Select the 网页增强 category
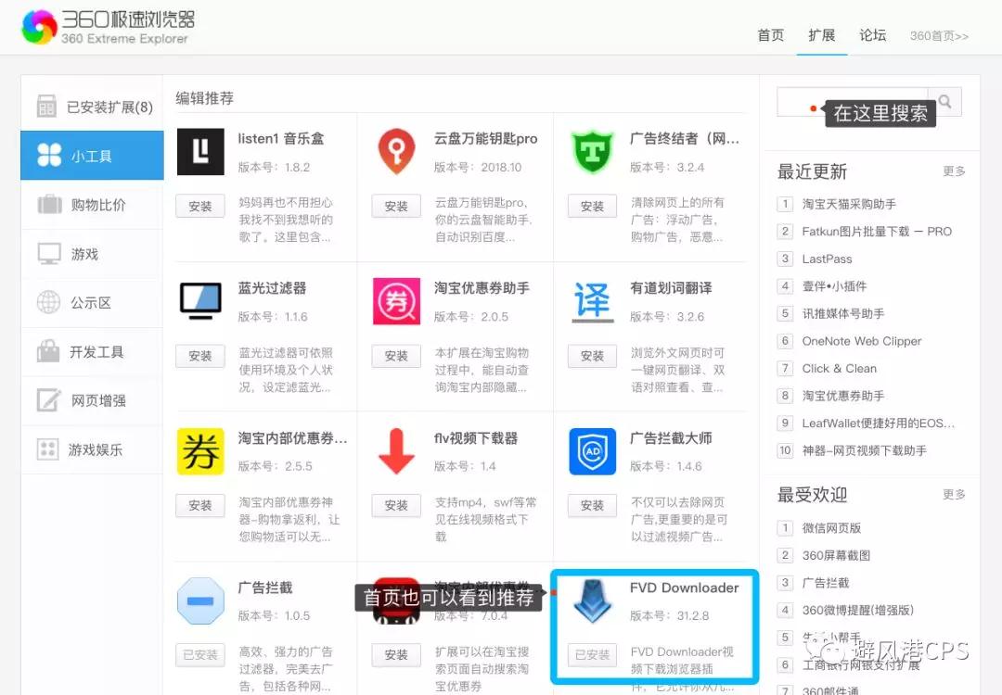 (92, 400)
